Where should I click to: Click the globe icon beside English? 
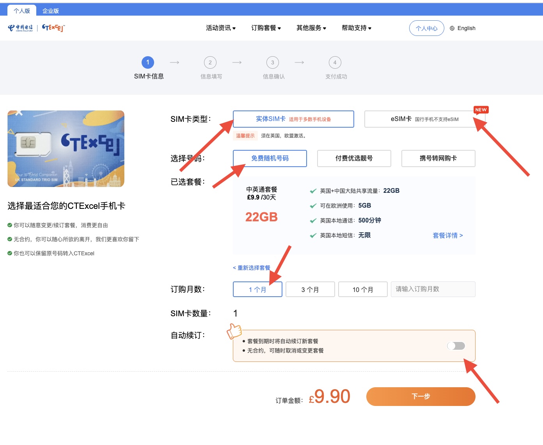pyautogui.click(x=452, y=28)
